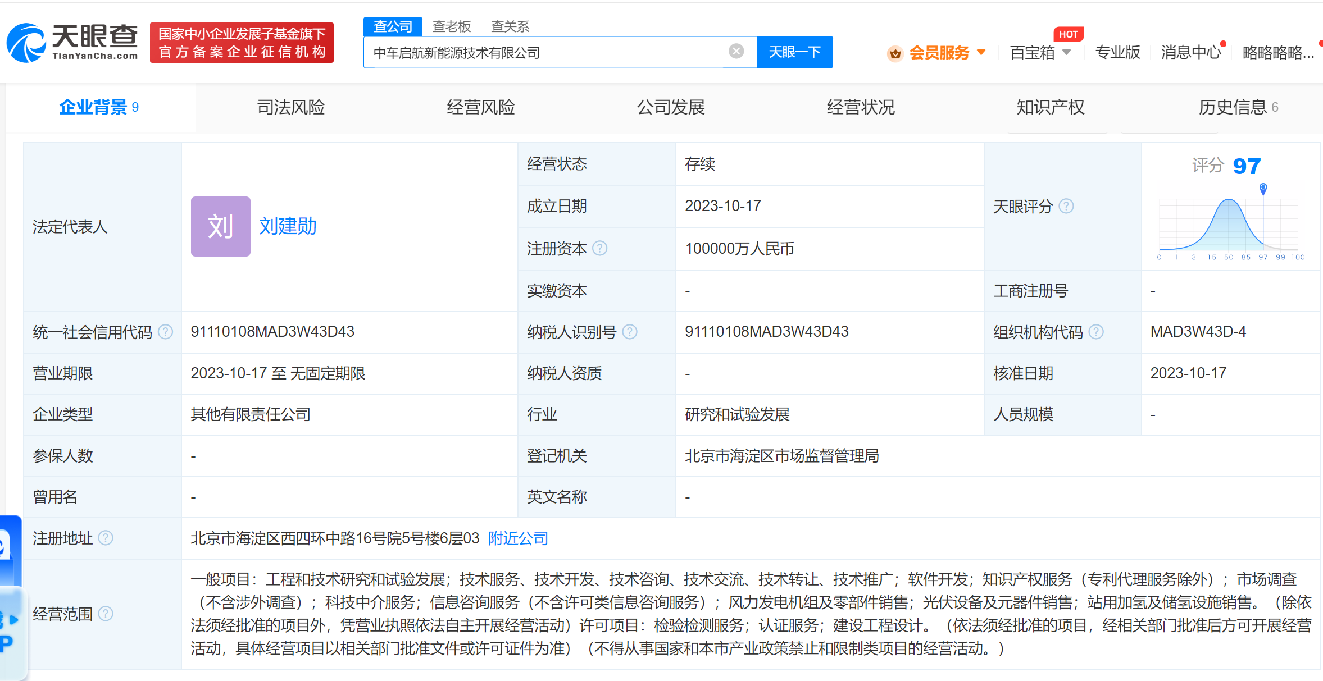The image size is (1323, 681).
Task: Click help icon next to 组织机构代码
Action: point(1097,332)
